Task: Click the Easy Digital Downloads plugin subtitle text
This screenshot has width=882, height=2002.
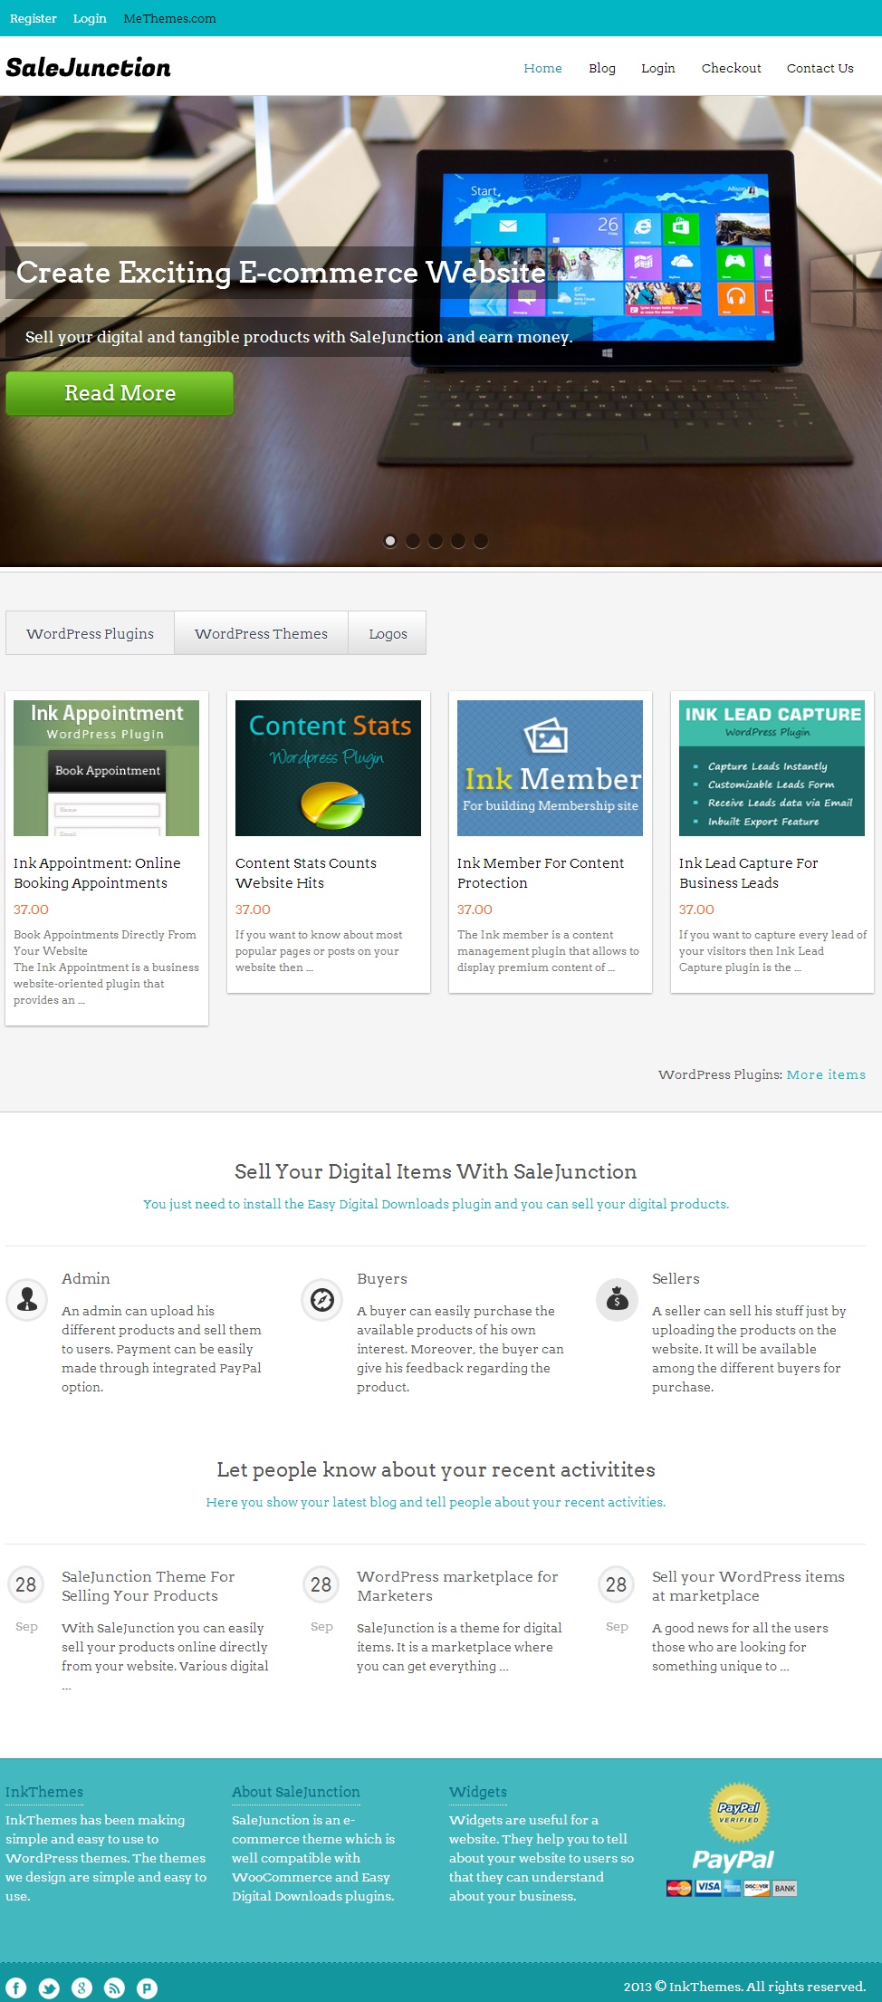Action: pyautogui.click(x=436, y=1204)
